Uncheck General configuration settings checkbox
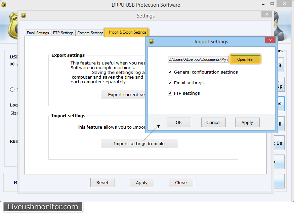Screen dimensions: 294x213 [170, 72]
